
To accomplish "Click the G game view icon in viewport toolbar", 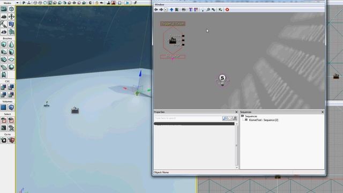I will click(90, 3).
